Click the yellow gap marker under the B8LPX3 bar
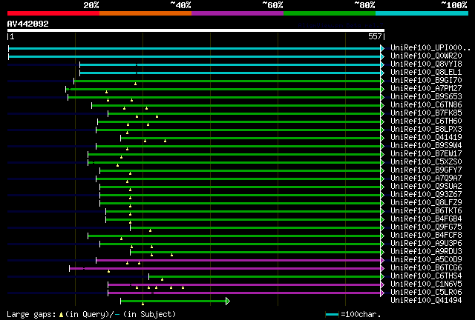This screenshot has width=475, height=320. click(x=127, y=133)
